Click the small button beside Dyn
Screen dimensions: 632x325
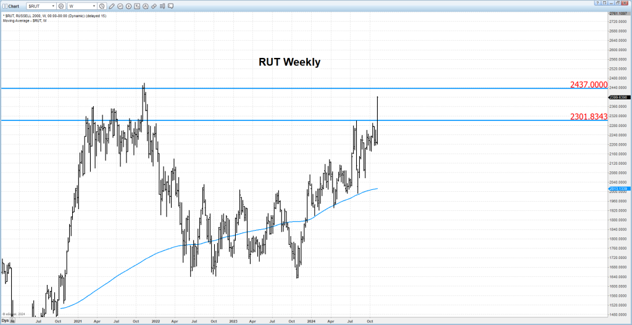click(x=12, y=321)
